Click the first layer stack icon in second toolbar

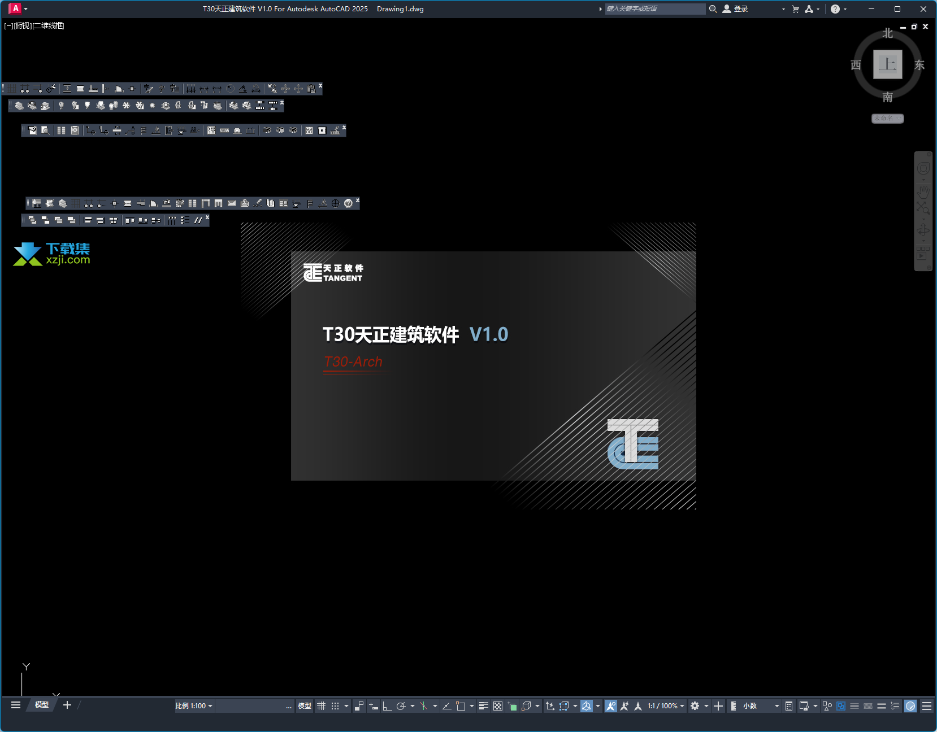(19, 106)
